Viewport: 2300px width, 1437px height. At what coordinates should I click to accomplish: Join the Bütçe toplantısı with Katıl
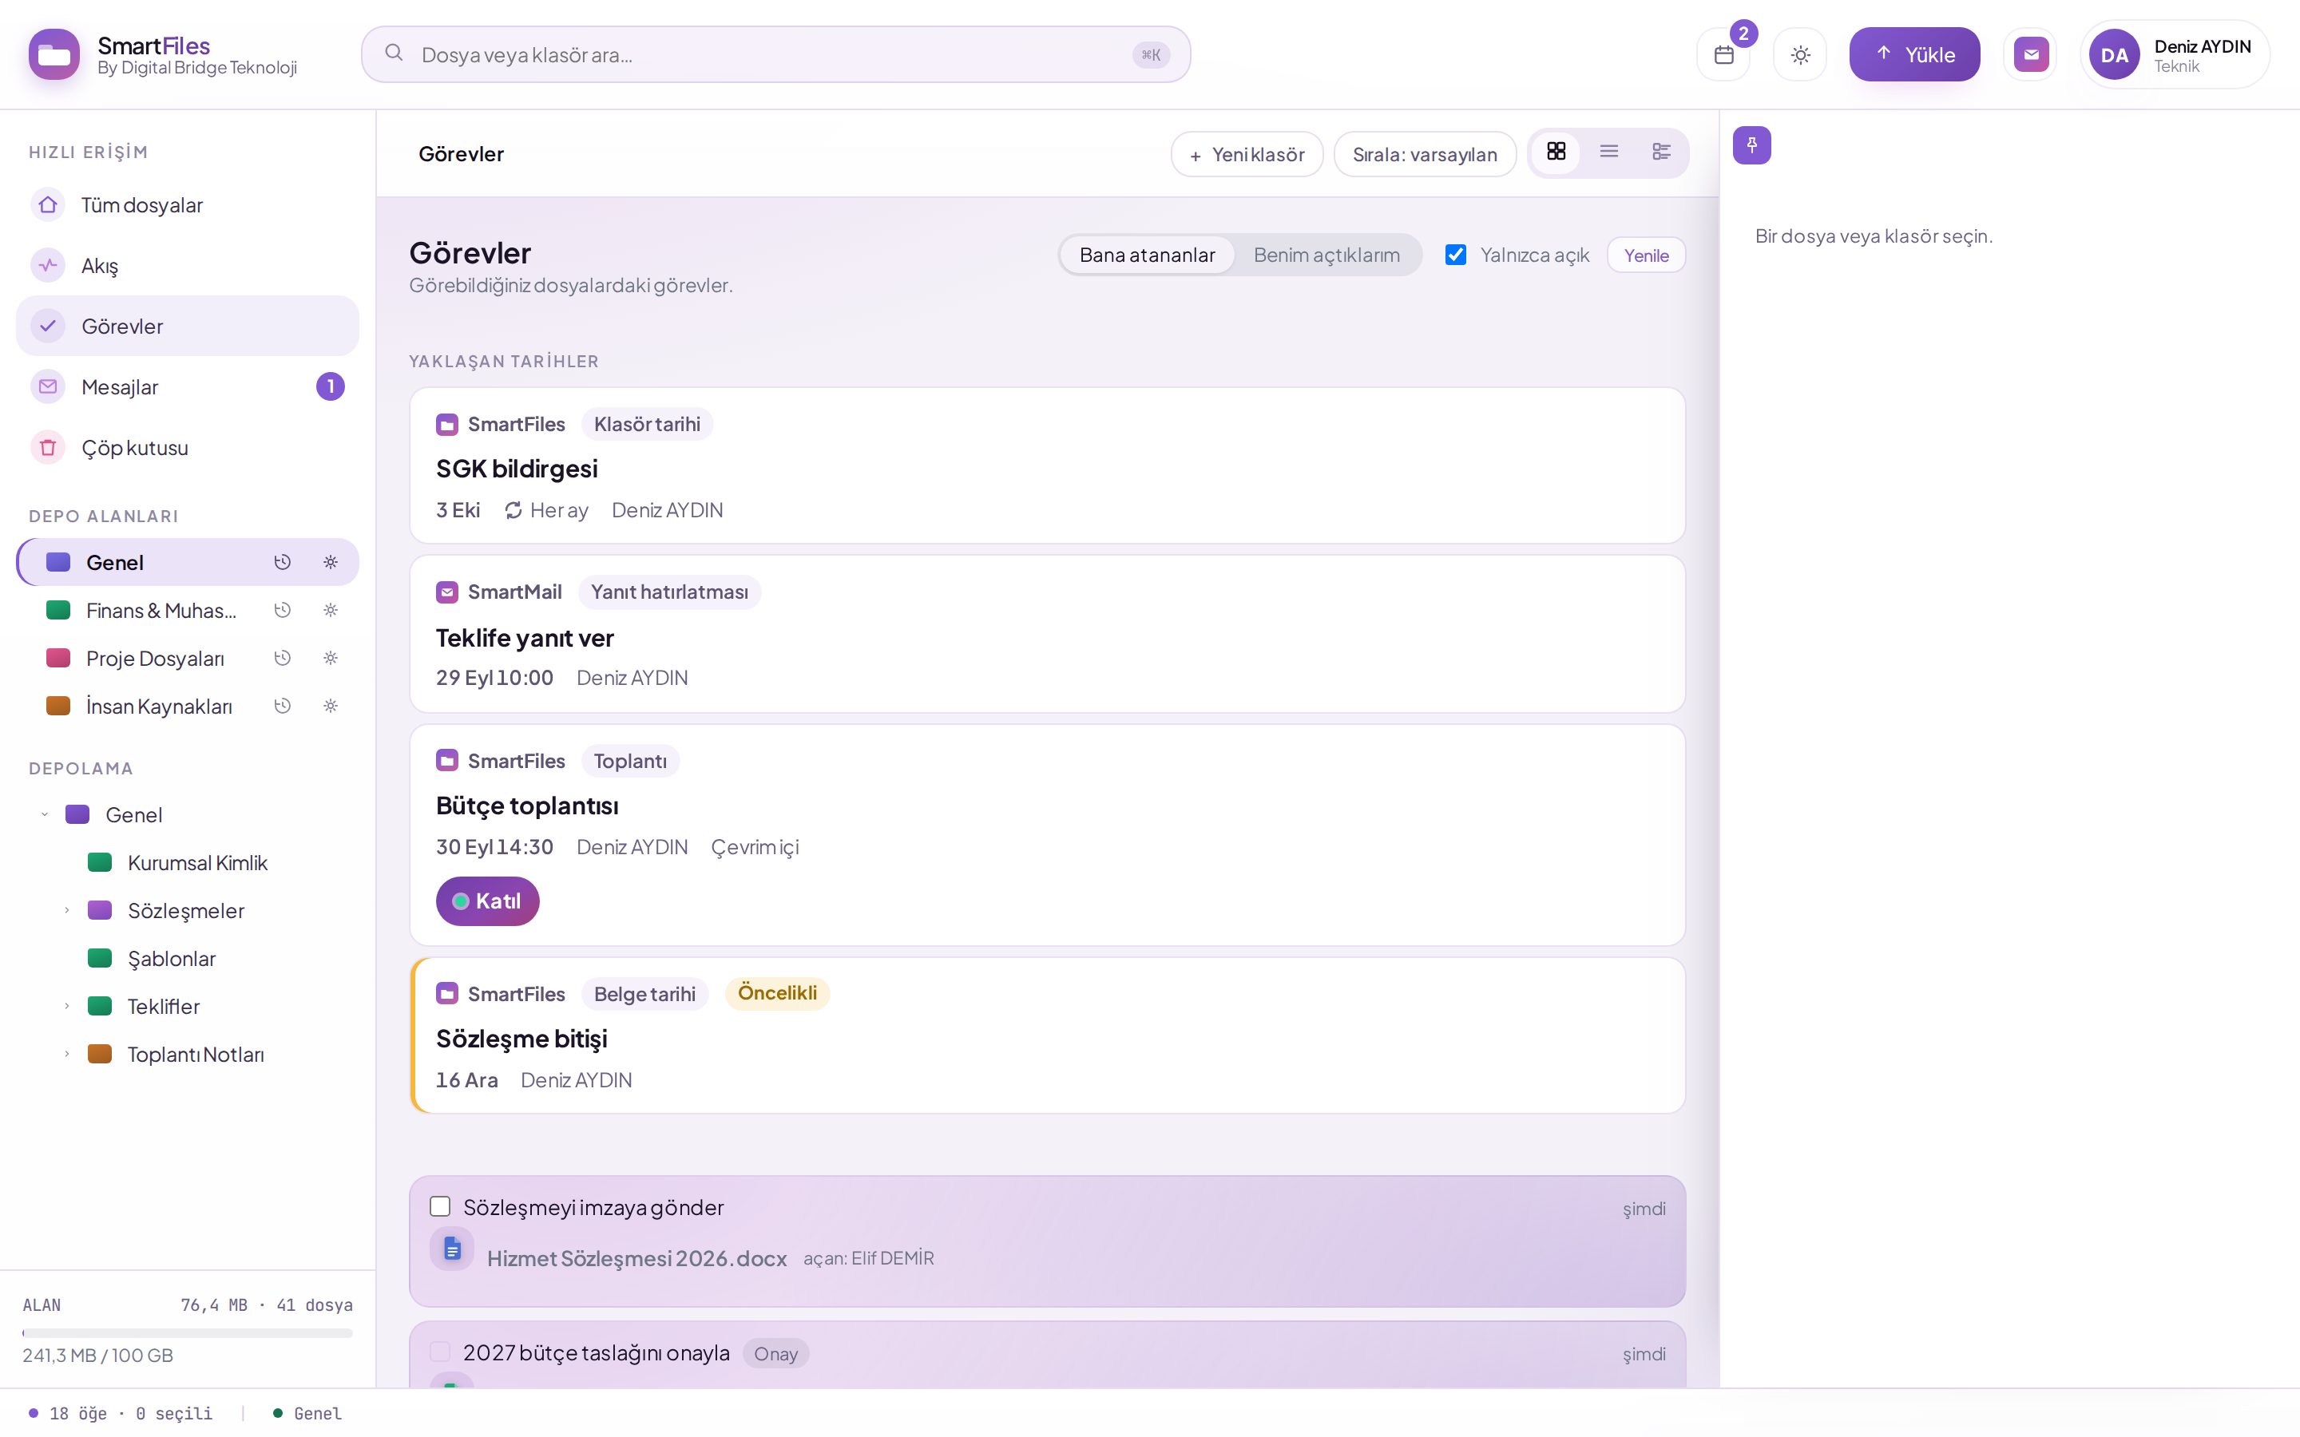pos(488,901)
